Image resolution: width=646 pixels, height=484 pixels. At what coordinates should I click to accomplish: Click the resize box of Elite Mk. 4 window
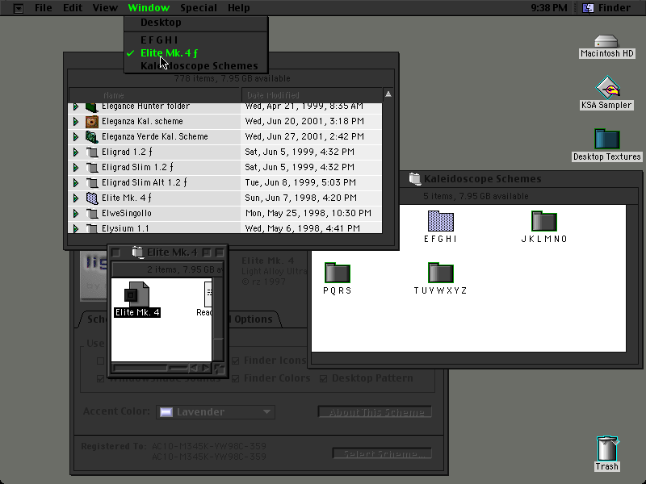(x=219, y=369)
